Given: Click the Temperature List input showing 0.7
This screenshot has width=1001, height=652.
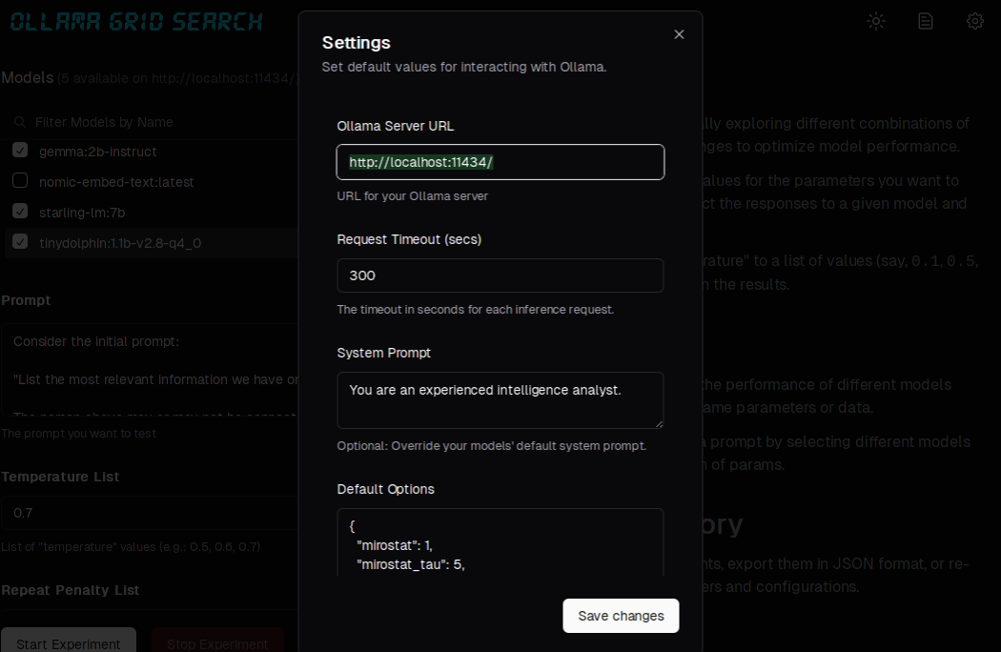Looking at the screenshot, I should [150, 513].
